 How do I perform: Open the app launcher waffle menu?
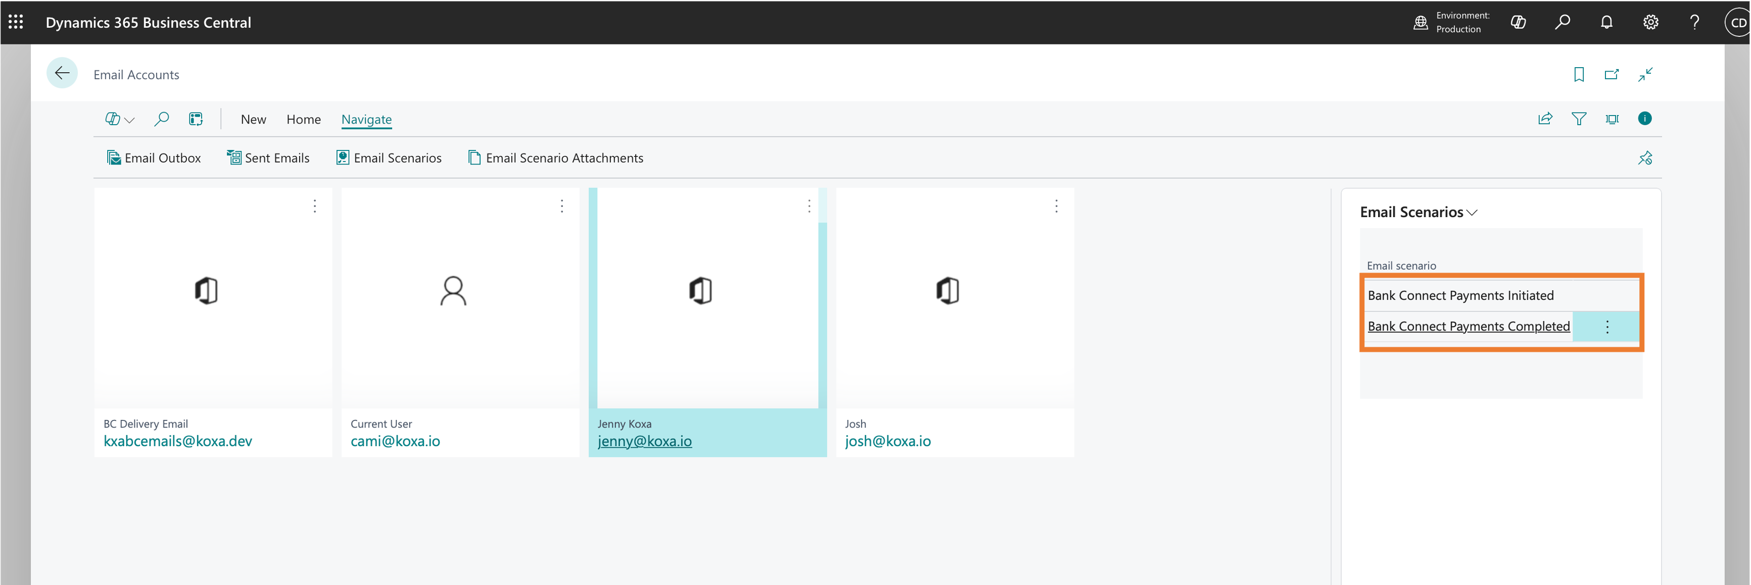16,22
